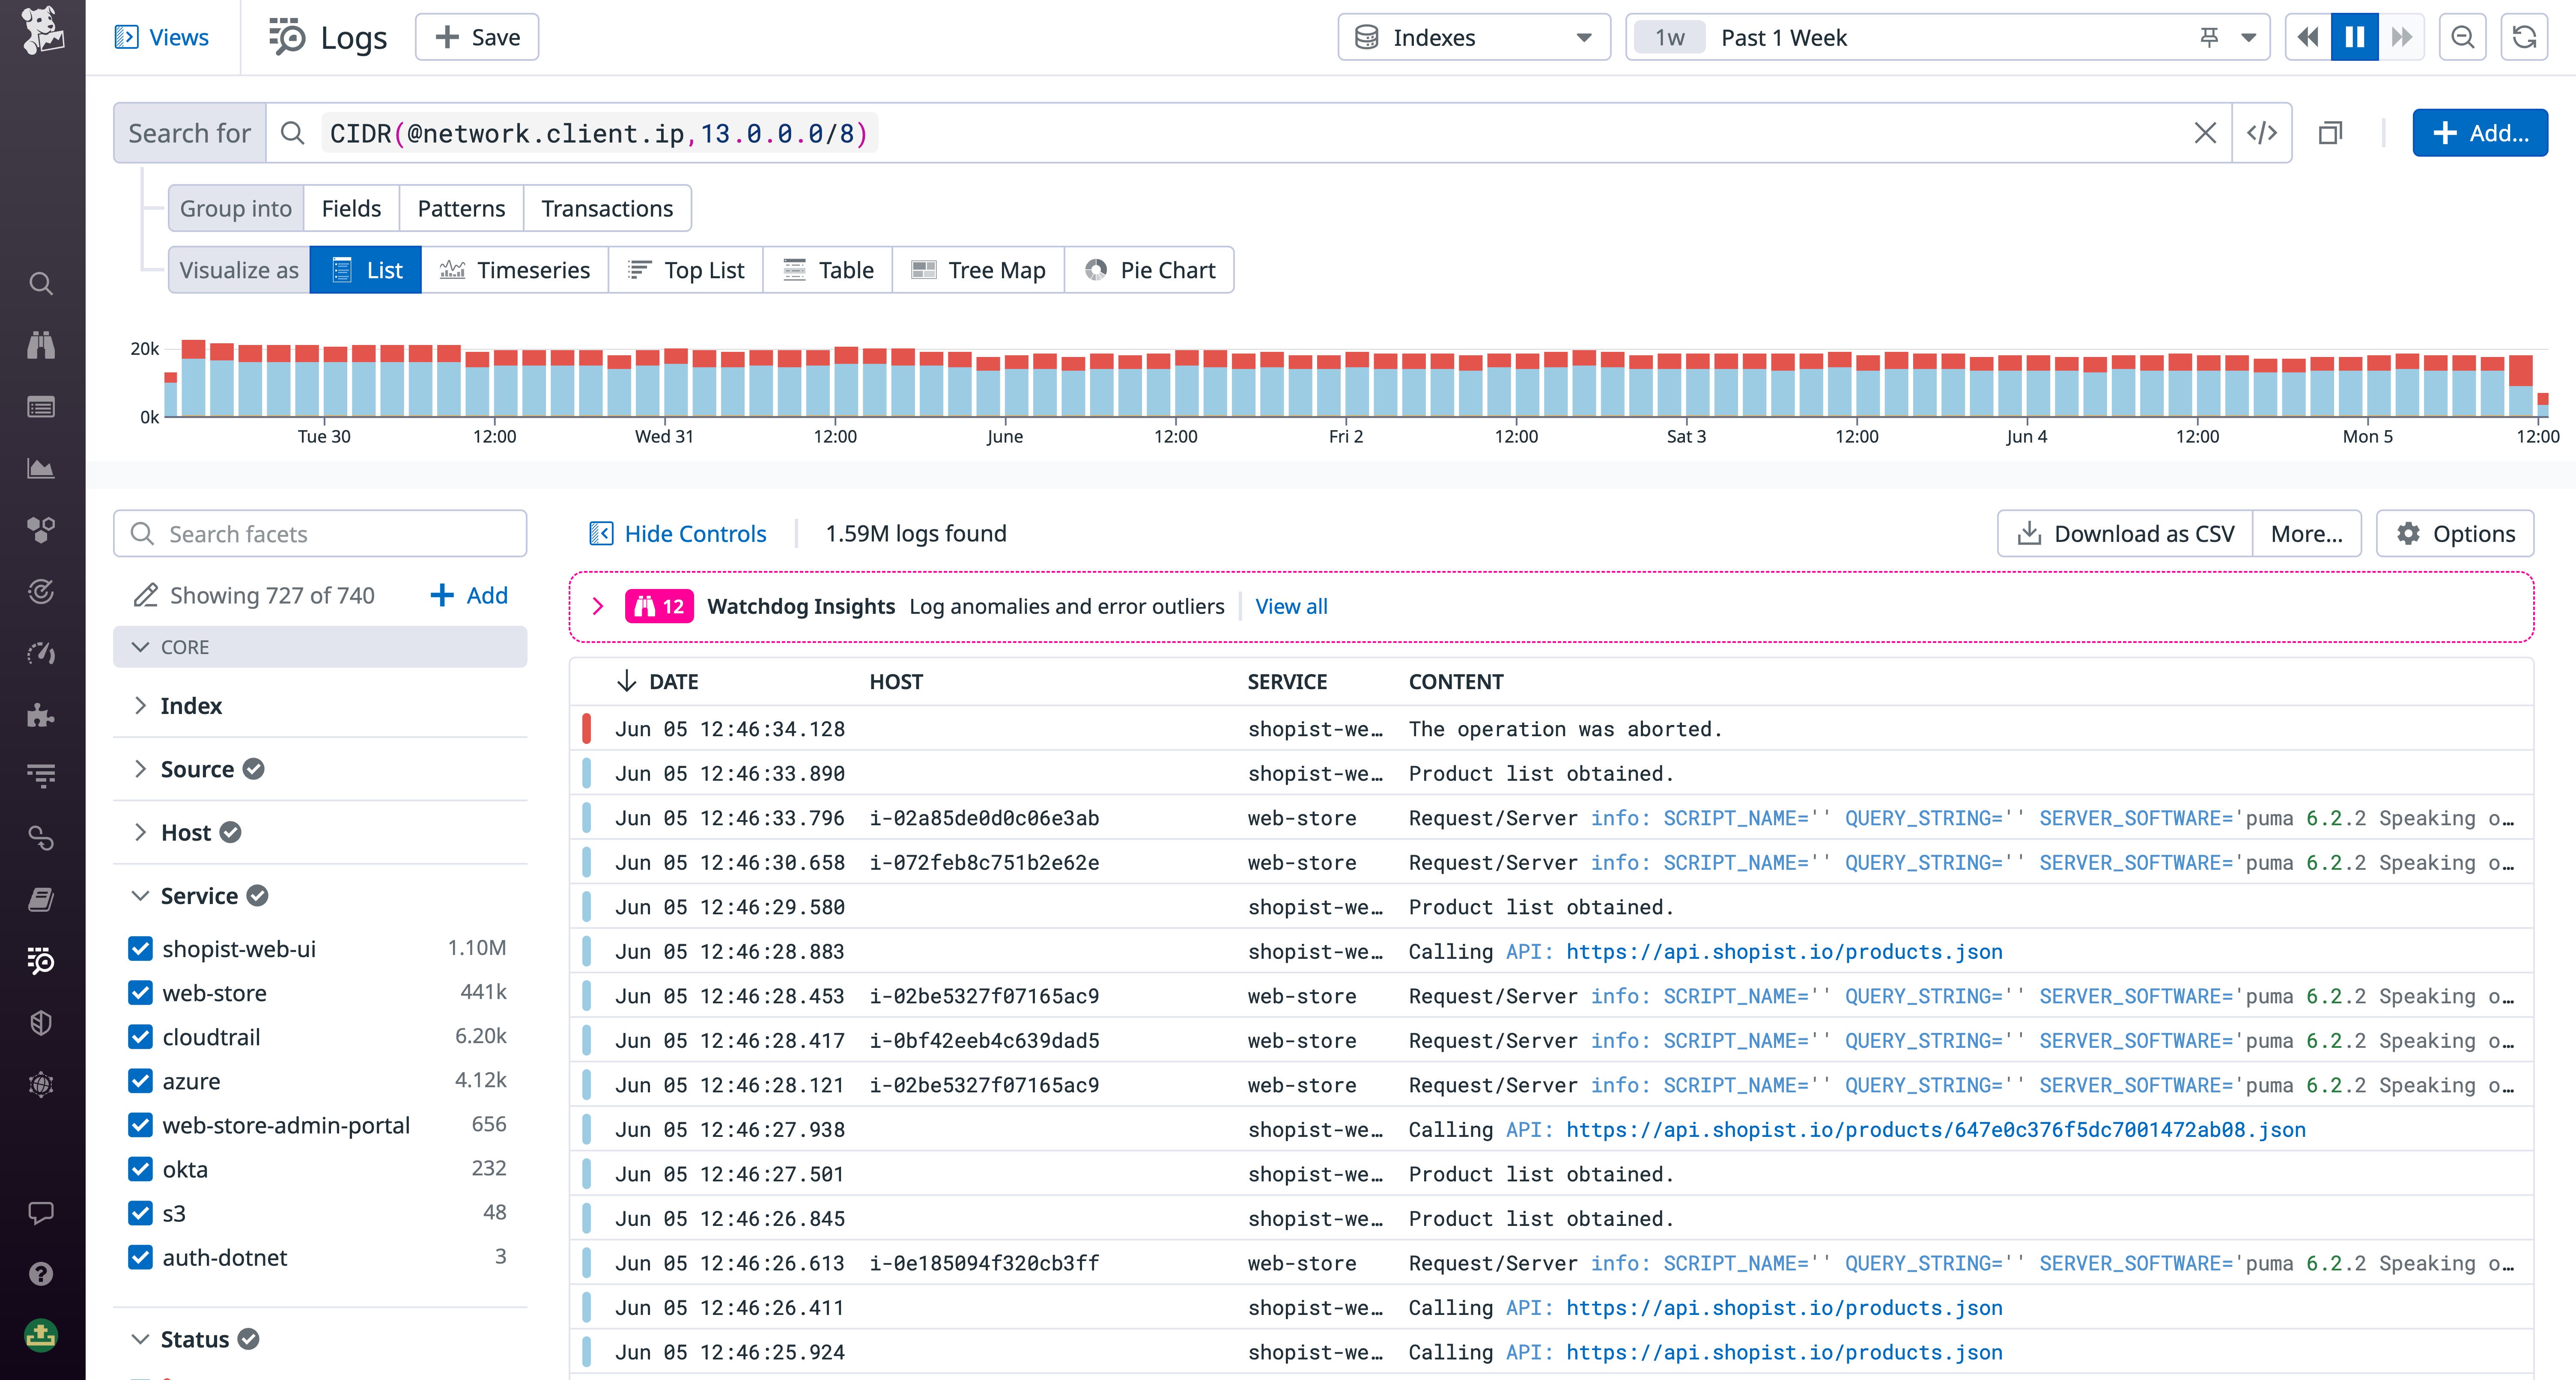Pause the live tail playback
The height and width of the screenshot is (1380, 2576).
coord(2354,37)
